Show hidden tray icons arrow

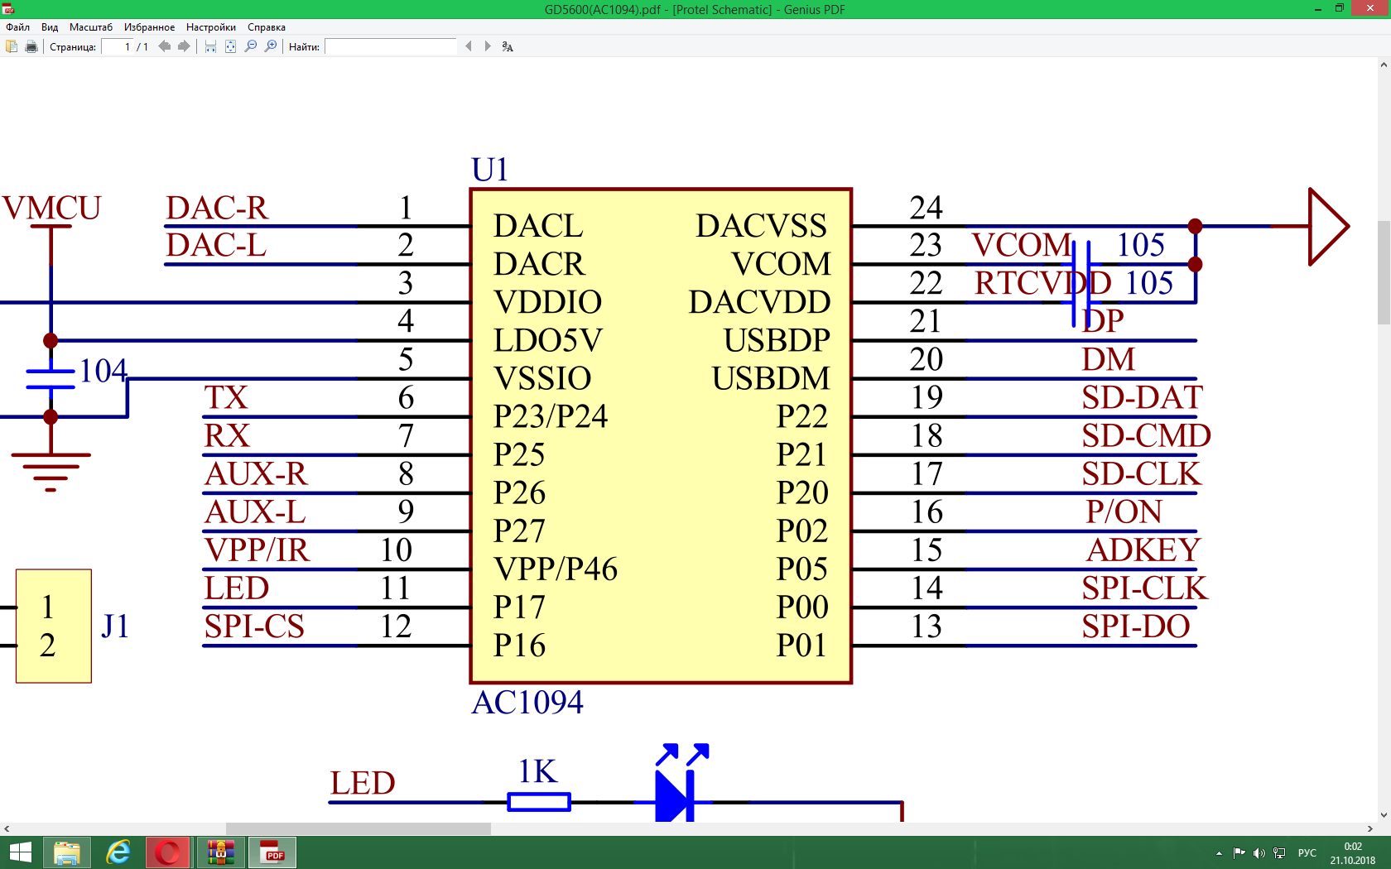tap(1219, 853)
